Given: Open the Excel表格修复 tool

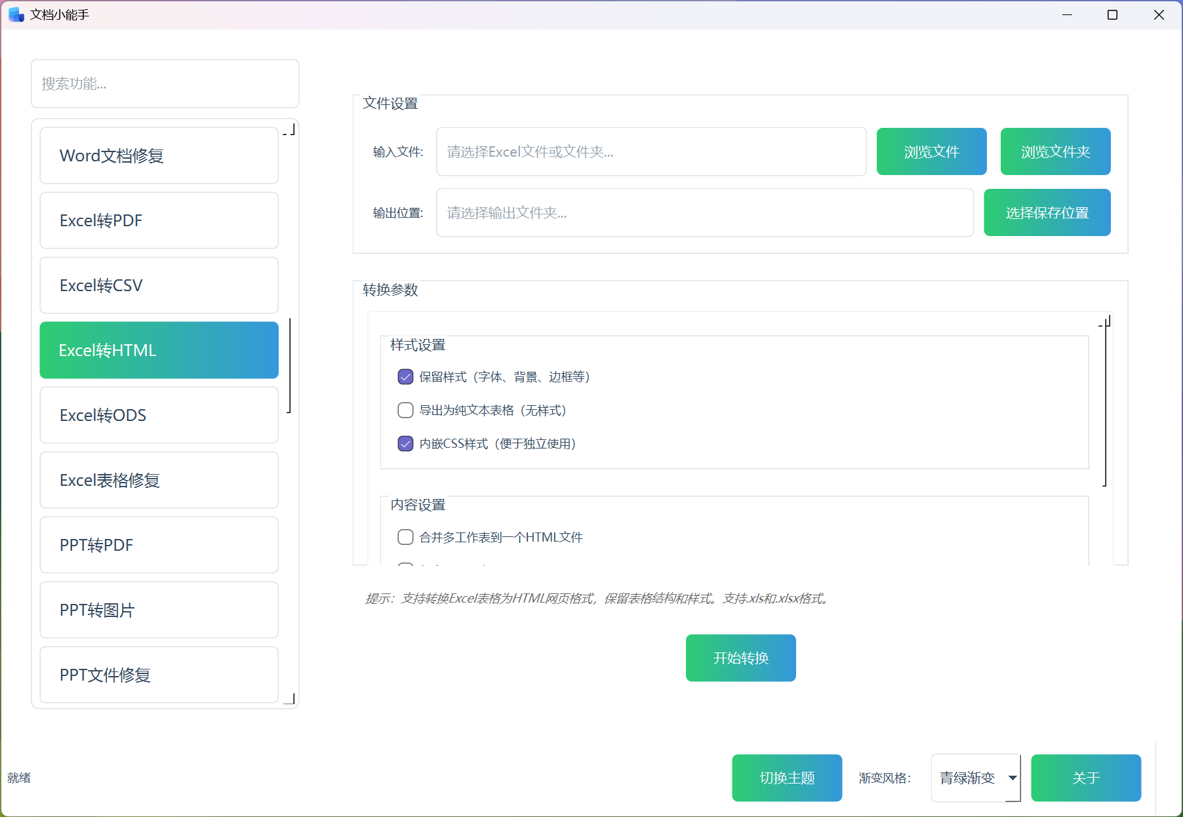Looking at the screenshot, I should click(x=159, y=480).
